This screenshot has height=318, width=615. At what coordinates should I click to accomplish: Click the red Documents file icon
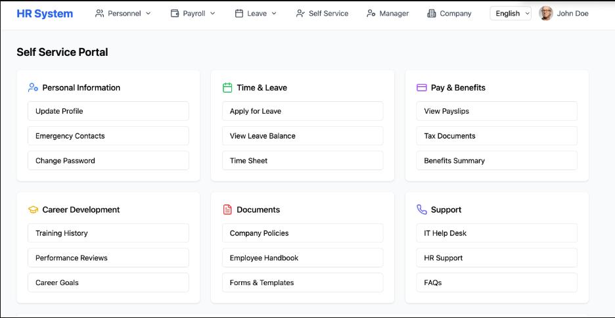tap(227, 210)
